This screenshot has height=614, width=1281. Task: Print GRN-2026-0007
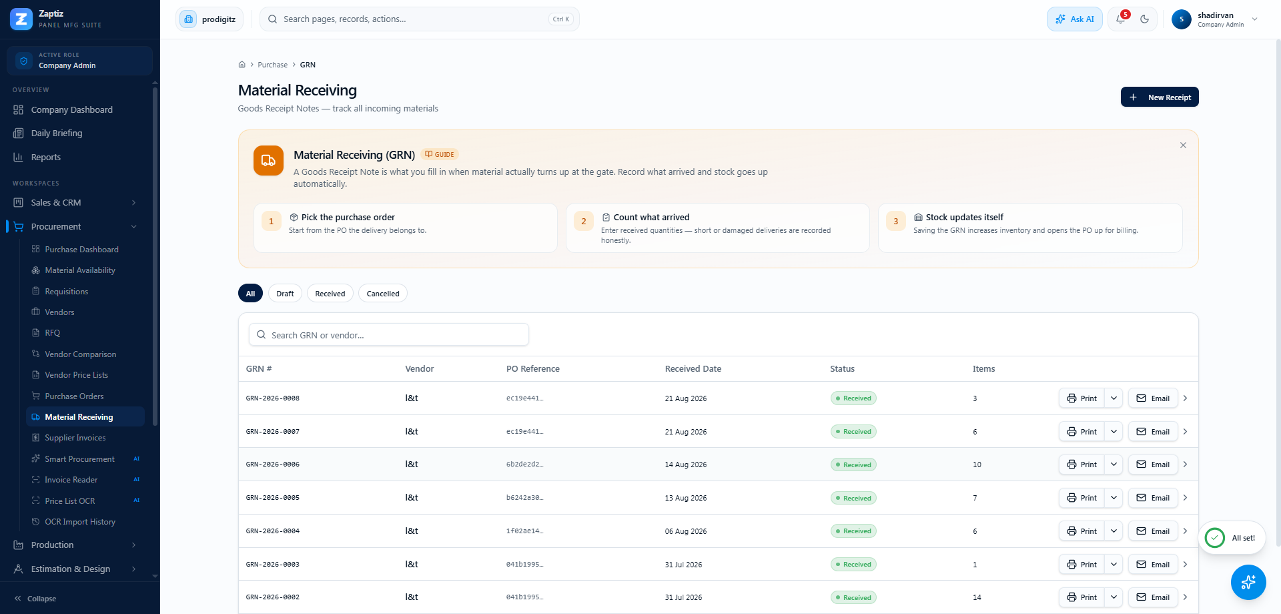[1082, 432]
